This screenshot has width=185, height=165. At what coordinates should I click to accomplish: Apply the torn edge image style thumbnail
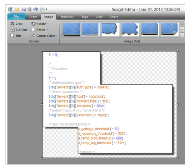pos(110,30)
